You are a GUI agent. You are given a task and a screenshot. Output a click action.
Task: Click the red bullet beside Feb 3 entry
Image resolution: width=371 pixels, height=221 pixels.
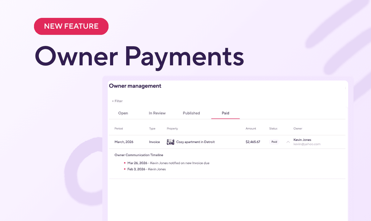tap(125, 169)
